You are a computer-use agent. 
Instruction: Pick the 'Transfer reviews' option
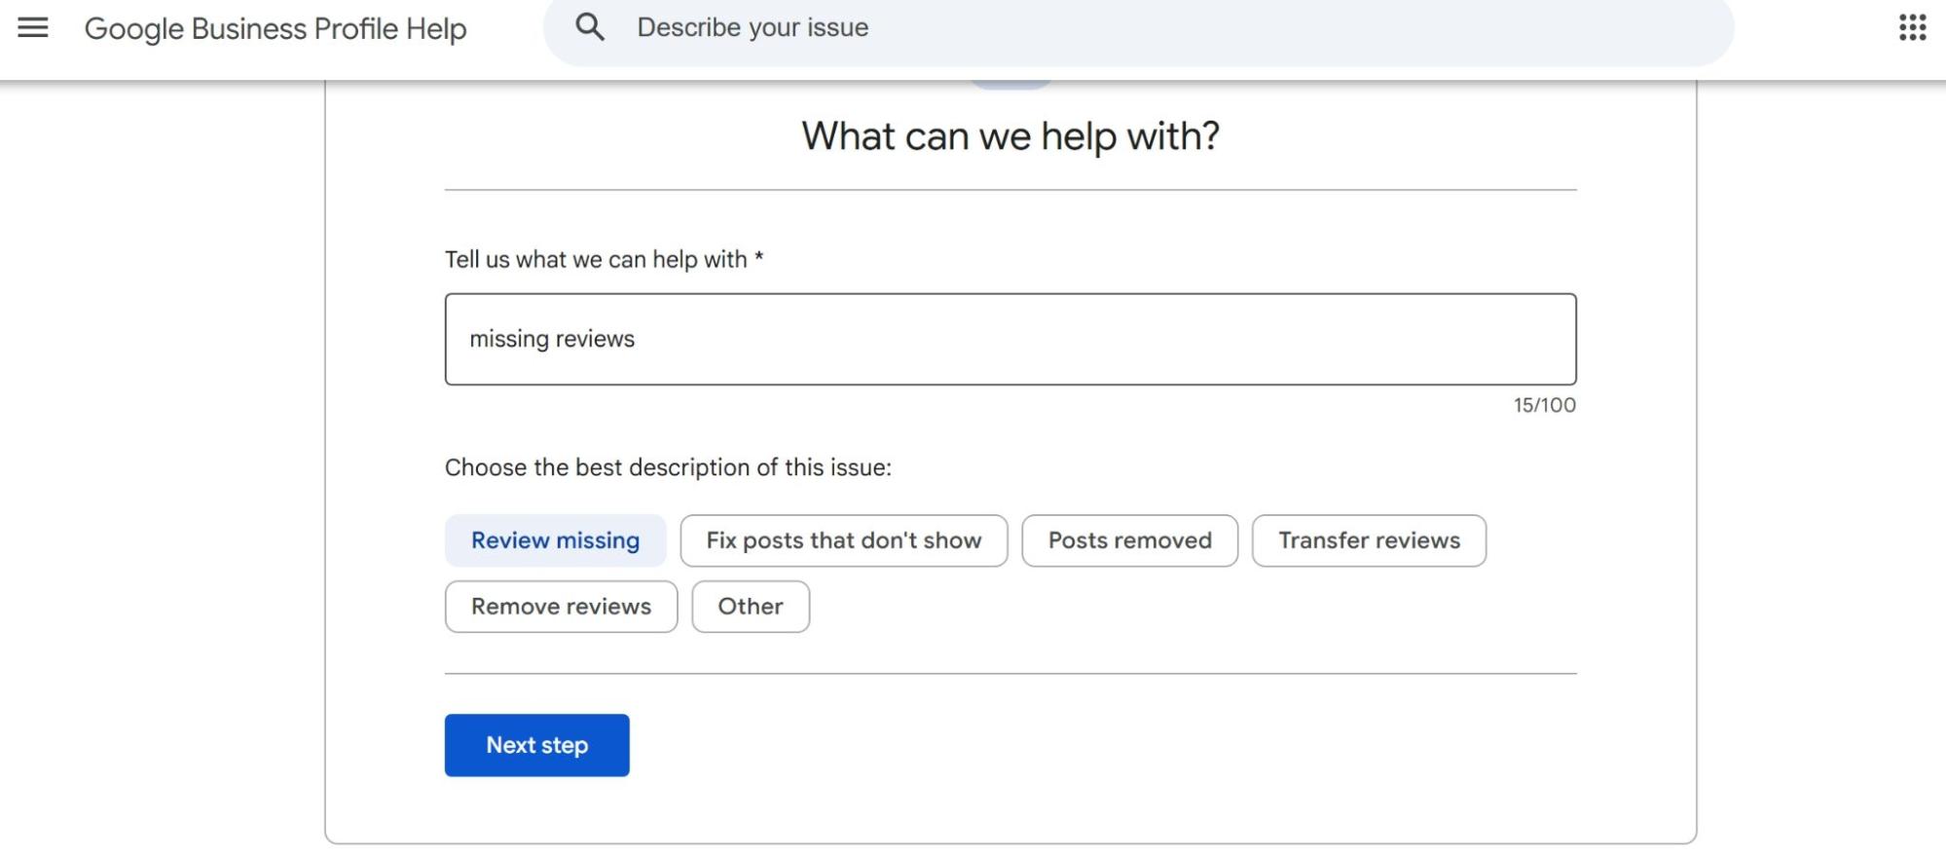(x=1368, y=540)
